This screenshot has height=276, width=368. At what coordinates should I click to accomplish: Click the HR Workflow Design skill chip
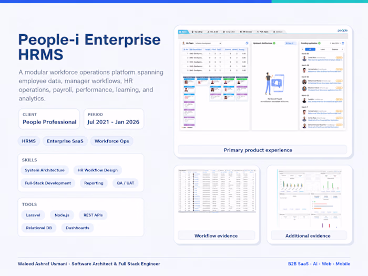98,170
